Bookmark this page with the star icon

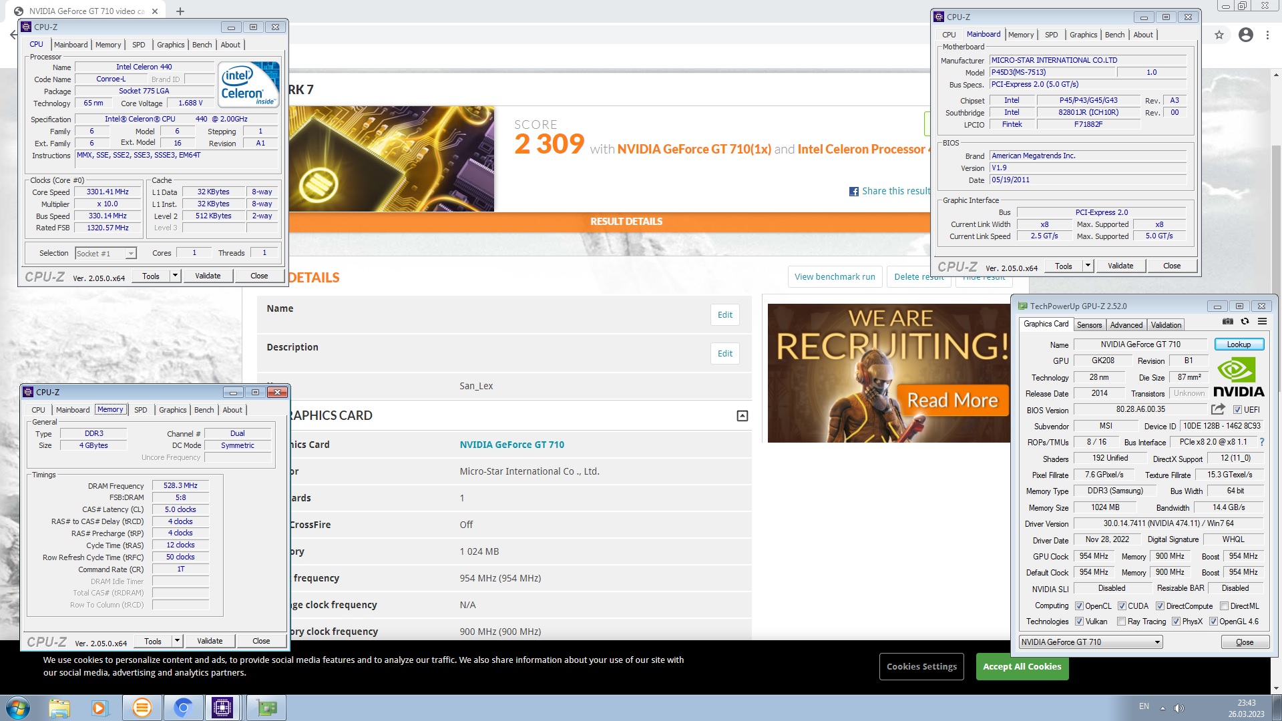[1219, 35]
